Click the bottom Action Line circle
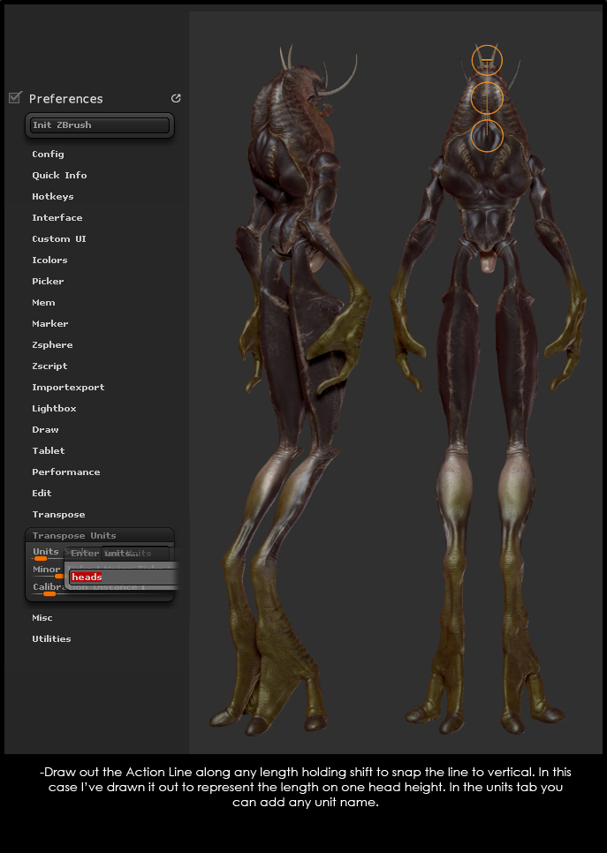This screenshot has width=607, height=853. 487,135
